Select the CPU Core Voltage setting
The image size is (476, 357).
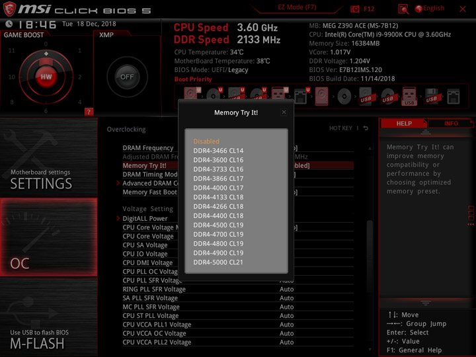(x=148, y=236)
